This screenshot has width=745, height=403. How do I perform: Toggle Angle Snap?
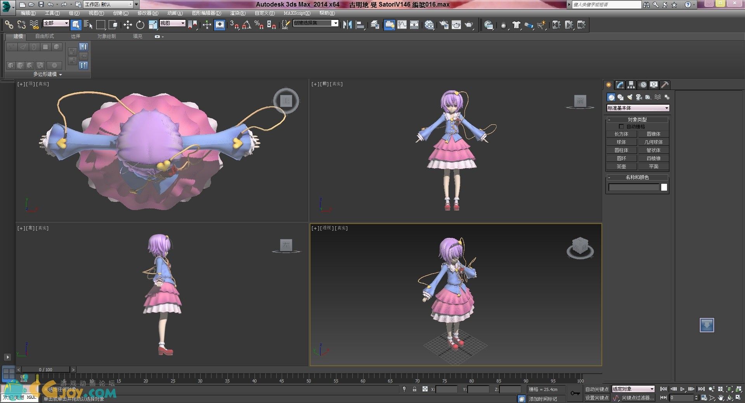[x=246, y=25]
